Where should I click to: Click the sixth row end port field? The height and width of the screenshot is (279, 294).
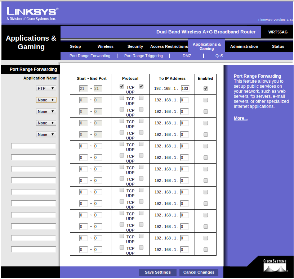98,146
